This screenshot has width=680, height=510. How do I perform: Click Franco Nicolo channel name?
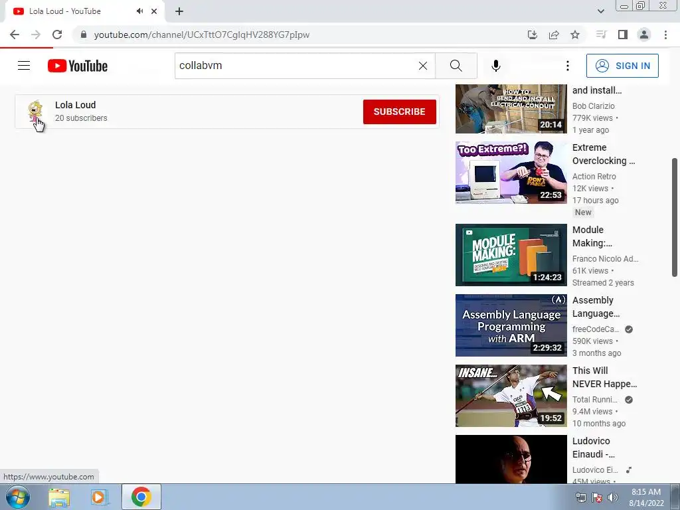click(605, 258)
